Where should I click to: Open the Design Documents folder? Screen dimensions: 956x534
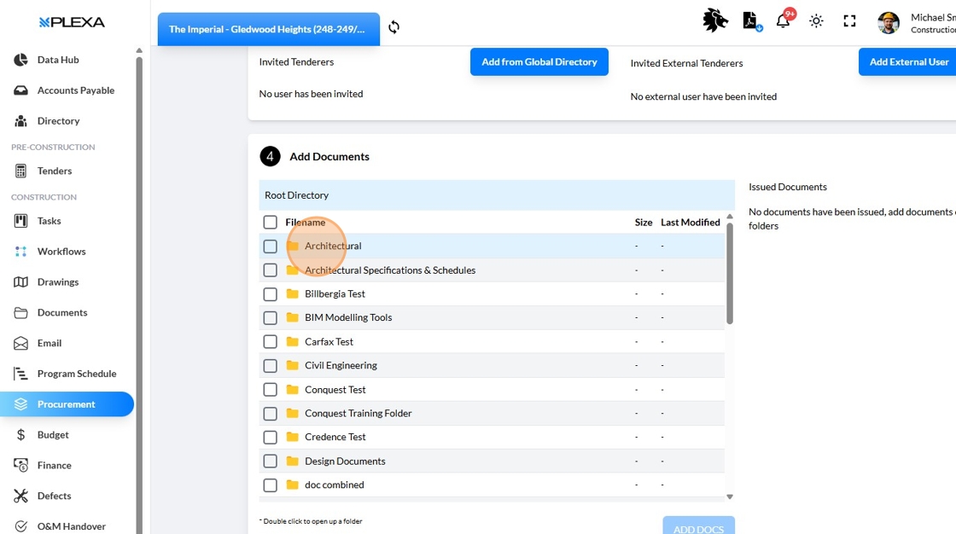[345, 461]
